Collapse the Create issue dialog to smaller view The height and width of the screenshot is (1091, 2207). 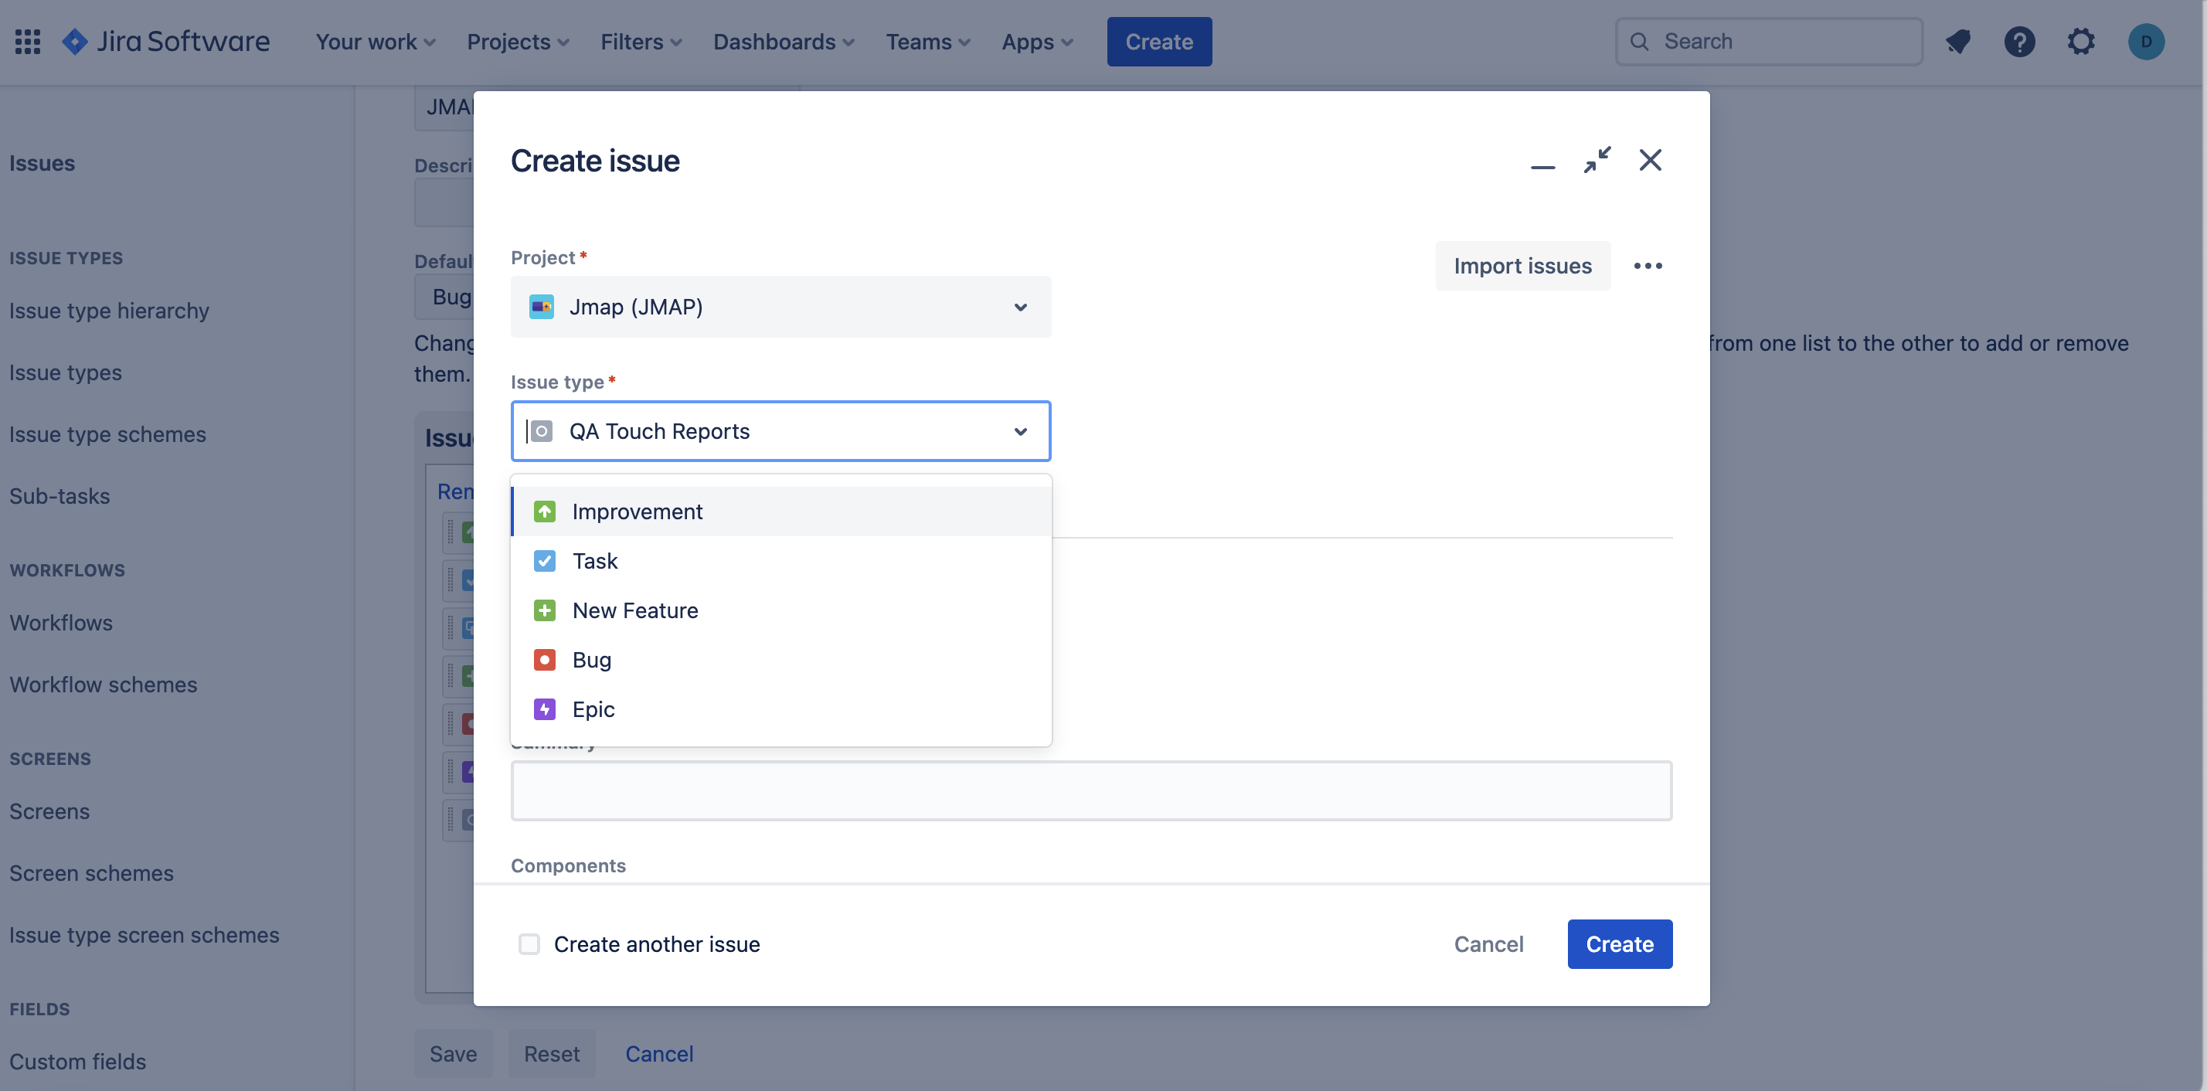1597,159
